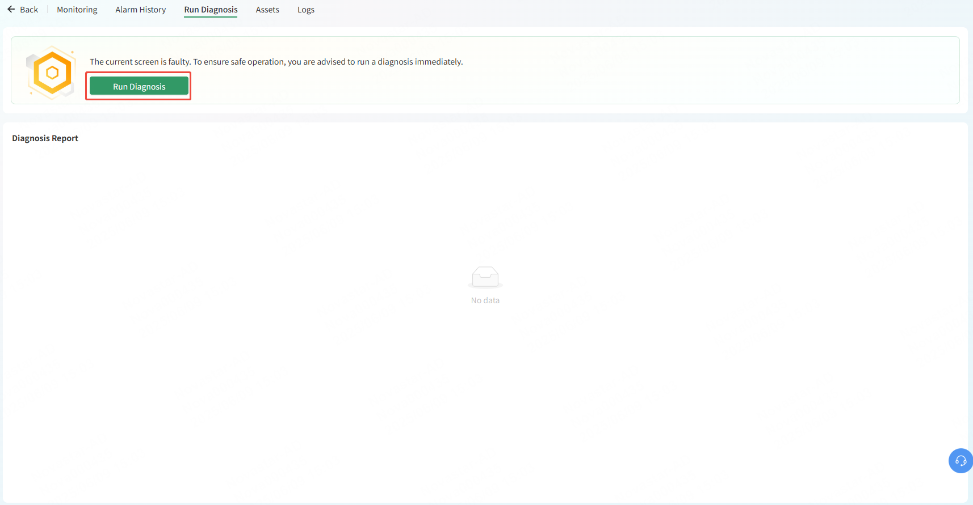Screen dimensions: 973x505
Task: Open the Assets tab
Action: (267, 10)
